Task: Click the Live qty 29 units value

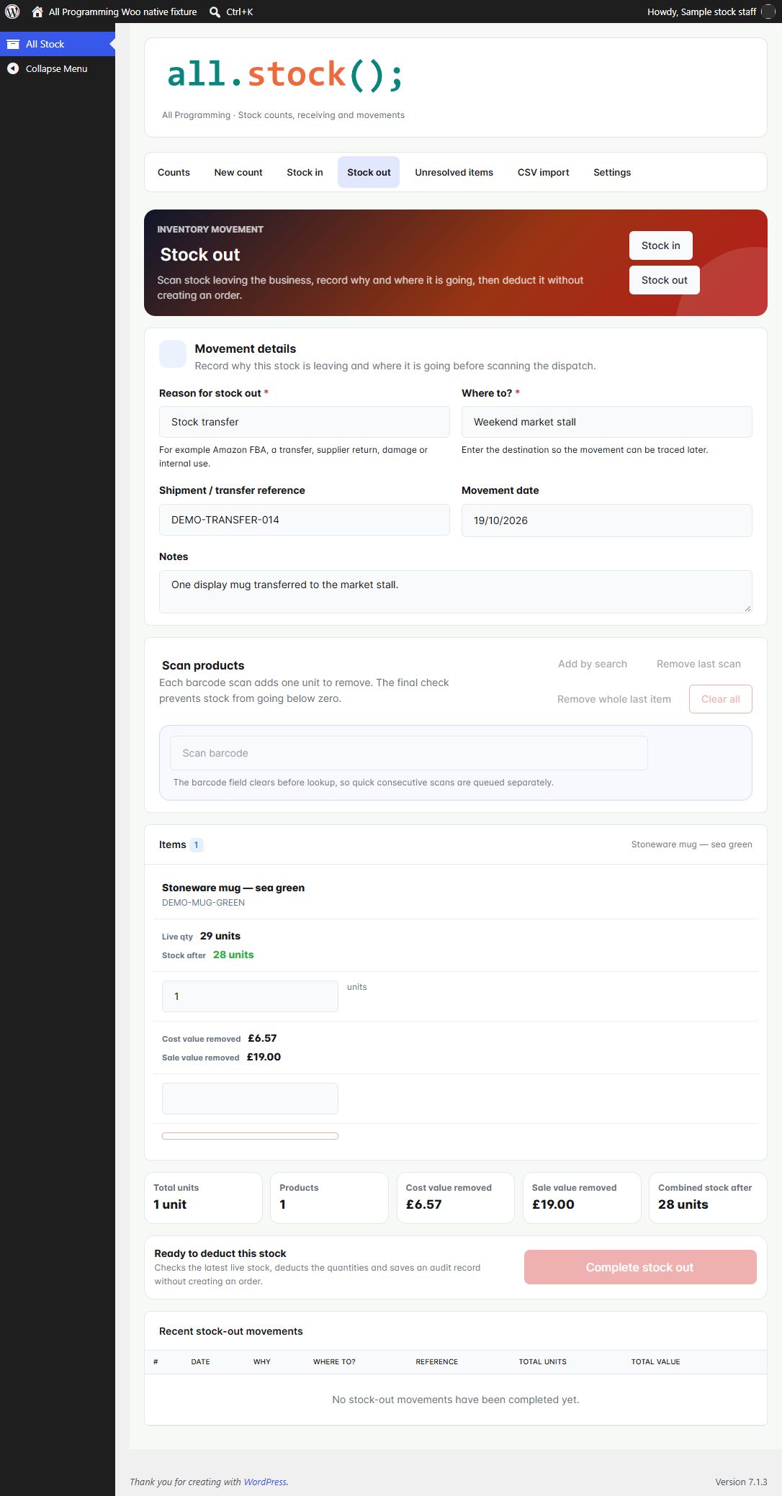Action: [x=220, y=936]
